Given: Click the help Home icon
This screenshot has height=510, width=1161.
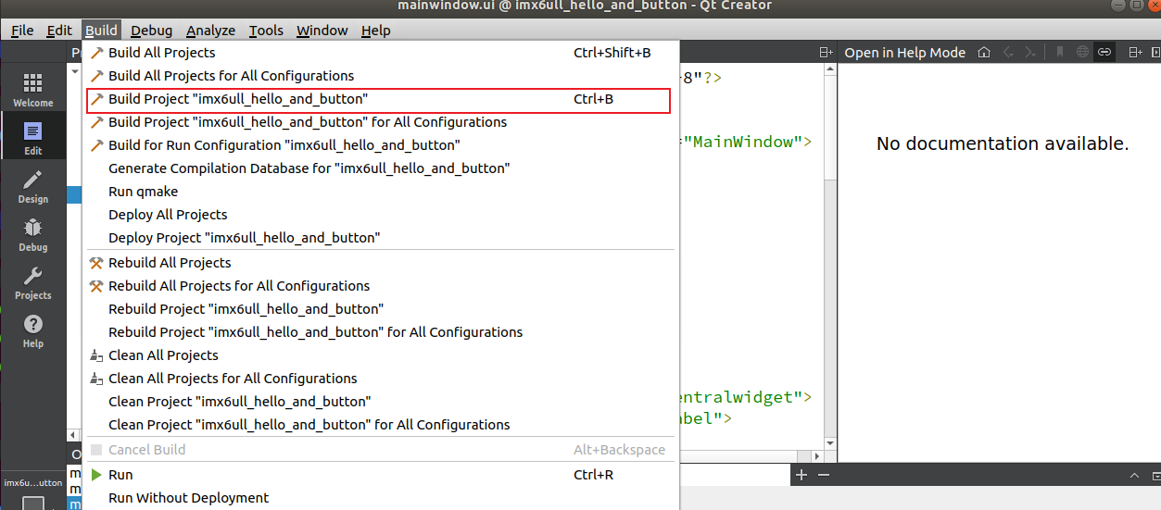Looking at the screenshot, I should pyautogui.click(x=984, y=53).
